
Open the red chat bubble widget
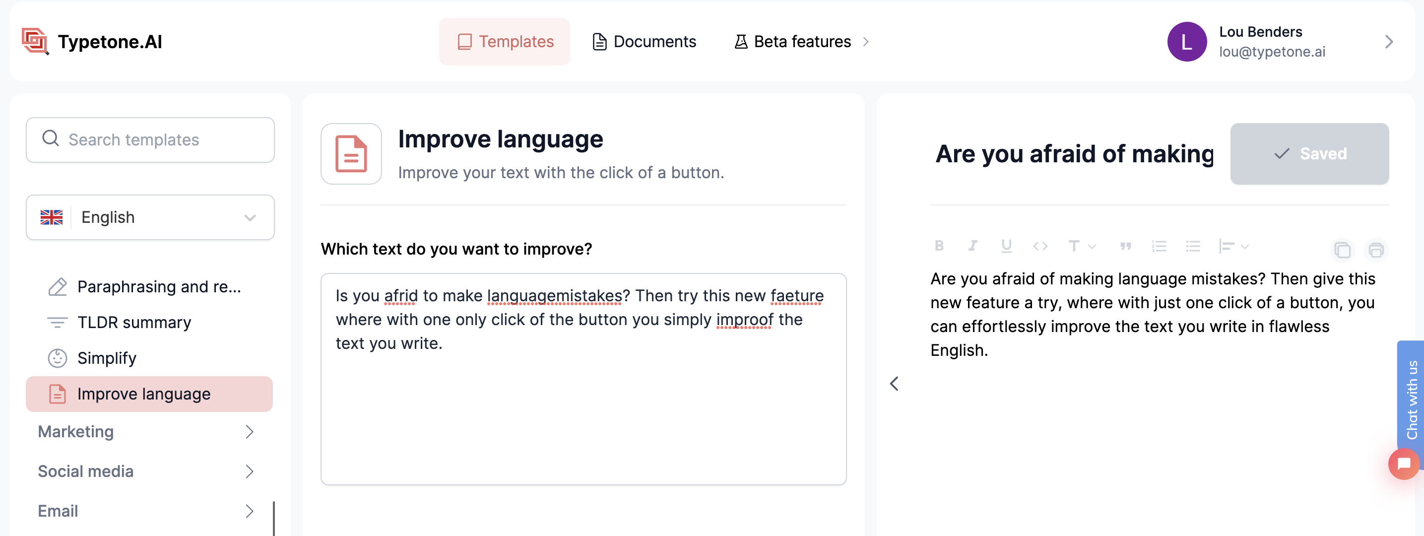(x=1403, y=464)
